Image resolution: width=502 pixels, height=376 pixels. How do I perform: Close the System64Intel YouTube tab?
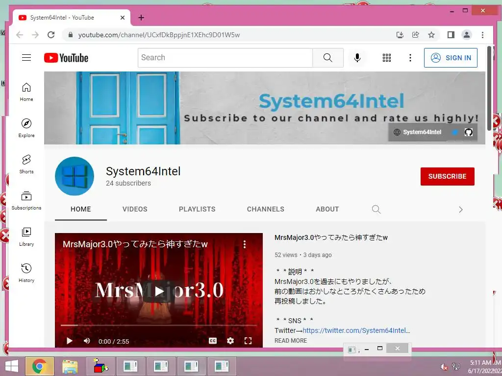[x=122, y=18]
